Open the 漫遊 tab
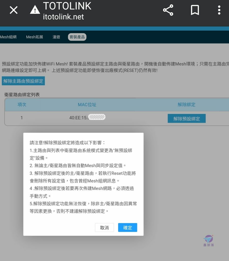The image size is (229, 261). [56, 37]
